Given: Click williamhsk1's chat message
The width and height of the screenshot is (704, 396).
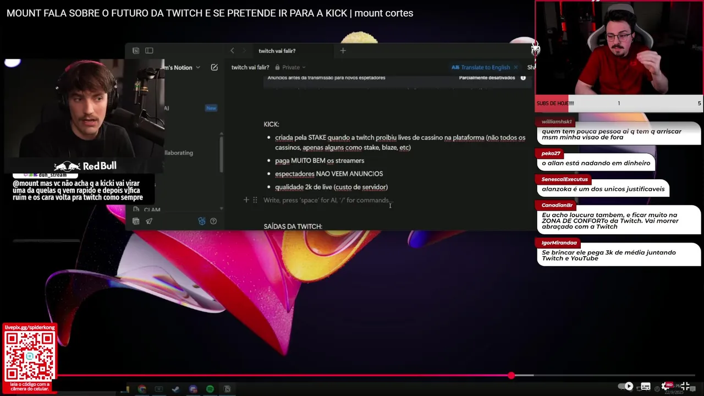Looking at the screenshot, I should [618, 134].
